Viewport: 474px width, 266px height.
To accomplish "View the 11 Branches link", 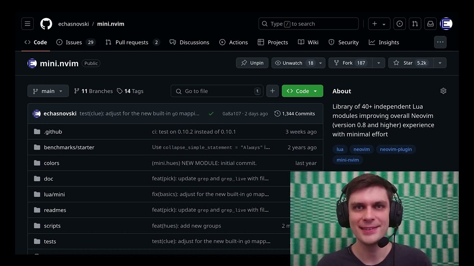I will tap(93, 91).
